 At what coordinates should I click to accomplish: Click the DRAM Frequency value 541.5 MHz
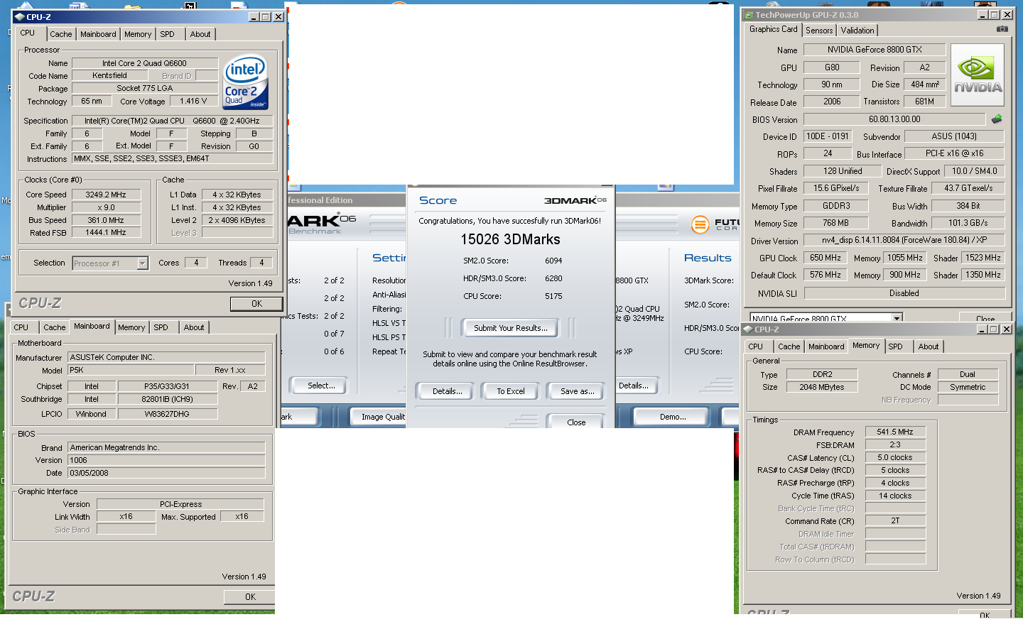click(895, 432)
